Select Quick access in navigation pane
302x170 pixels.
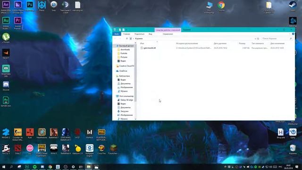coord(125,46)
